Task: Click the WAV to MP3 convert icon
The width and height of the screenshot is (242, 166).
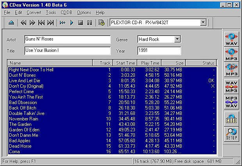Action: [231, 87]
